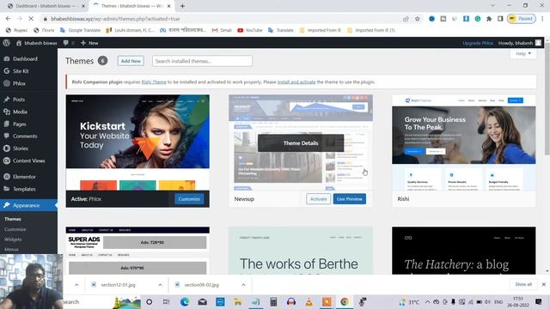The height and width of the screenshot is (309, 550).
Task: Click Add New theme button
Action: point(131,61)
